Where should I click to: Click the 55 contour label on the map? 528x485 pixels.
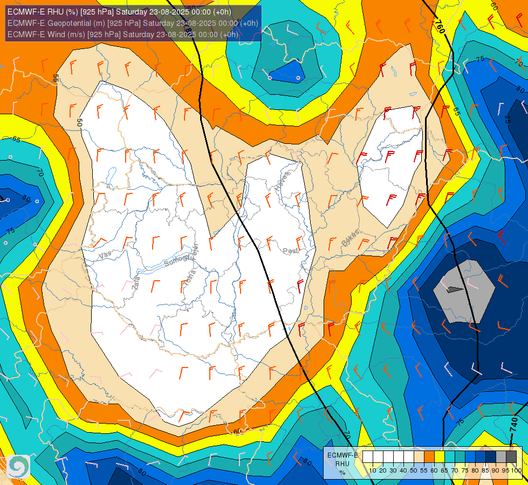[x=56, y=78]
